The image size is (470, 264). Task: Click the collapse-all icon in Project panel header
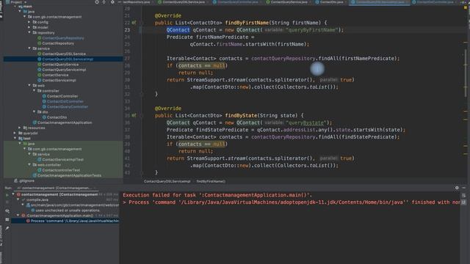point(104,2)
